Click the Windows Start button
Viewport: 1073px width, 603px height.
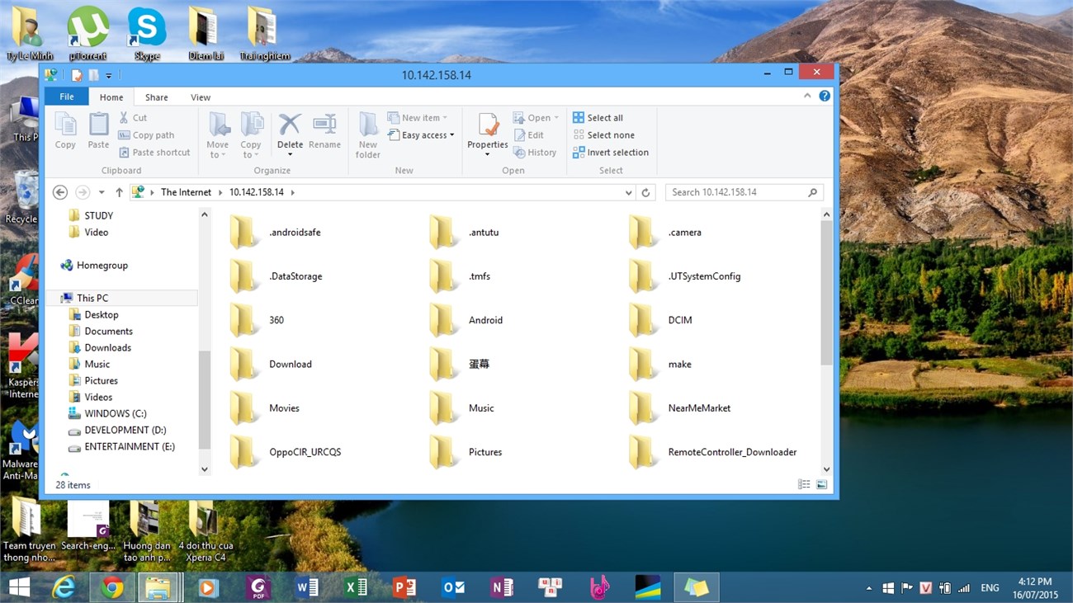[x=19, y=587]
